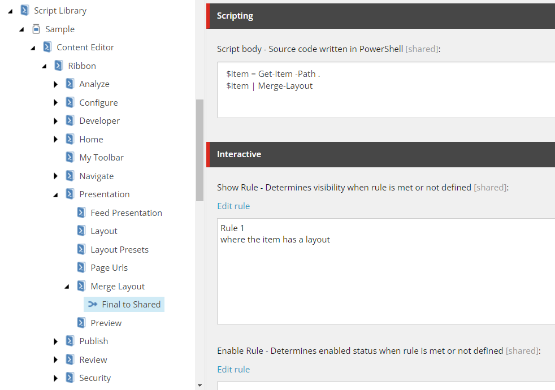Collapse the Merge Layout node

67,287
